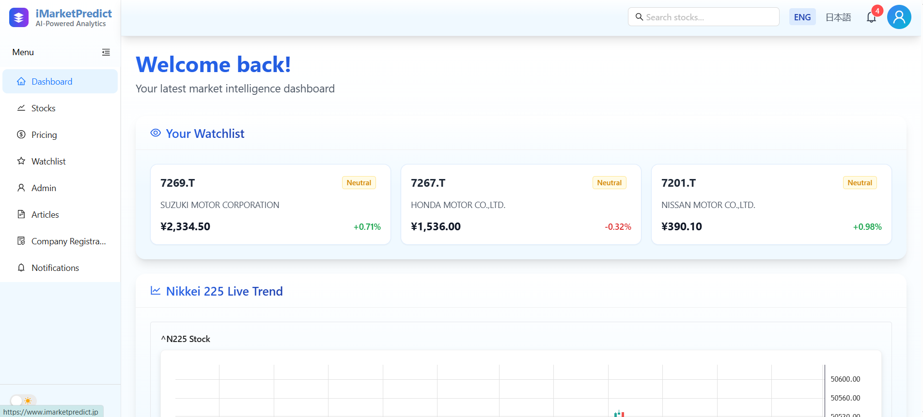The height and width of the screenshot is (417, 923).
Task: Go to Articles in sidebar
Action: [45, 215]
